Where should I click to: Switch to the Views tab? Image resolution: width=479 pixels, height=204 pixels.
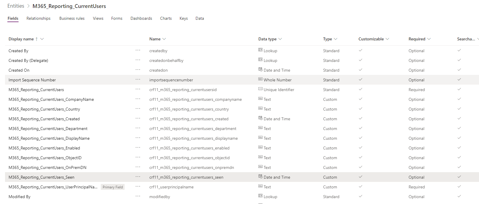pyautogui.click(x=98, y=18)
